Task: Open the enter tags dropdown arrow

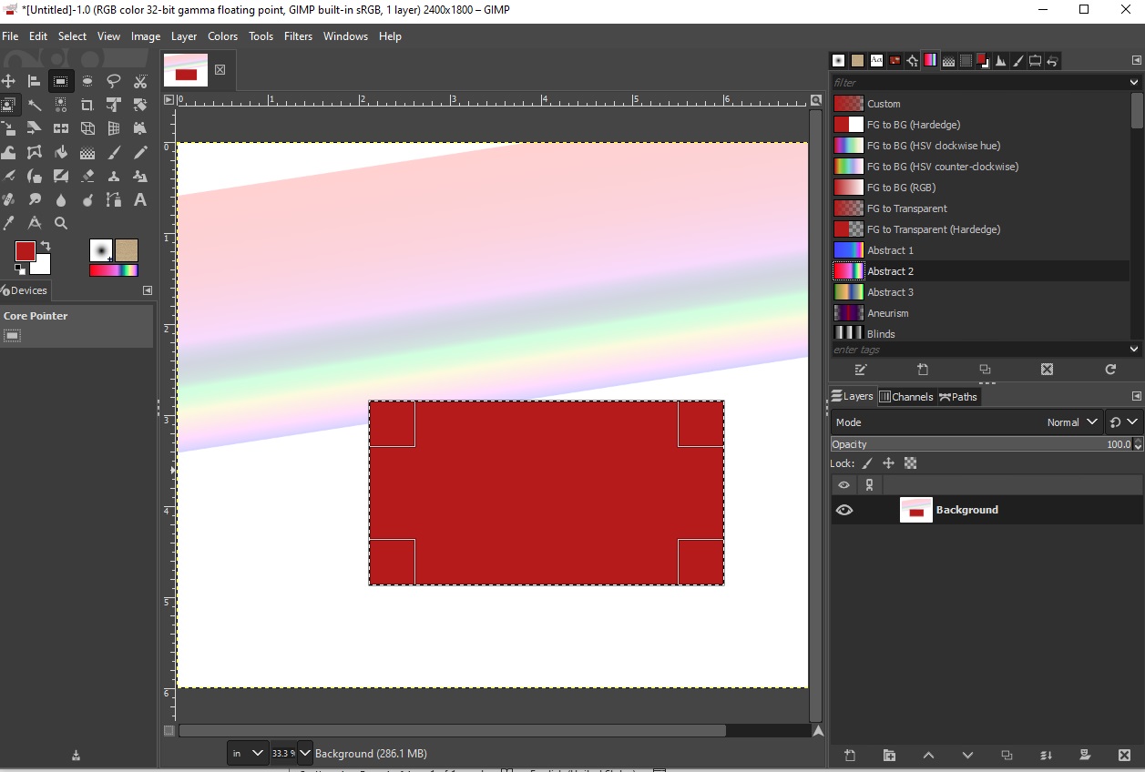Action: (x=1134, y=350)
